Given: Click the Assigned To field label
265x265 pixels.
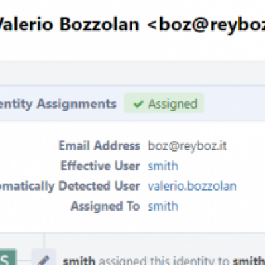Looking at the screenshot, I should point(105,206).
